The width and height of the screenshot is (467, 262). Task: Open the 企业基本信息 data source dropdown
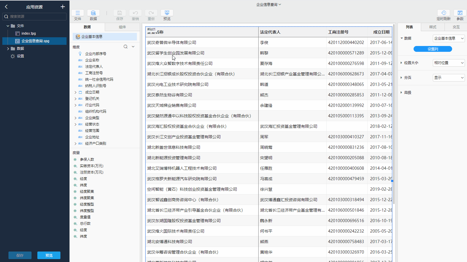point(449,38)
